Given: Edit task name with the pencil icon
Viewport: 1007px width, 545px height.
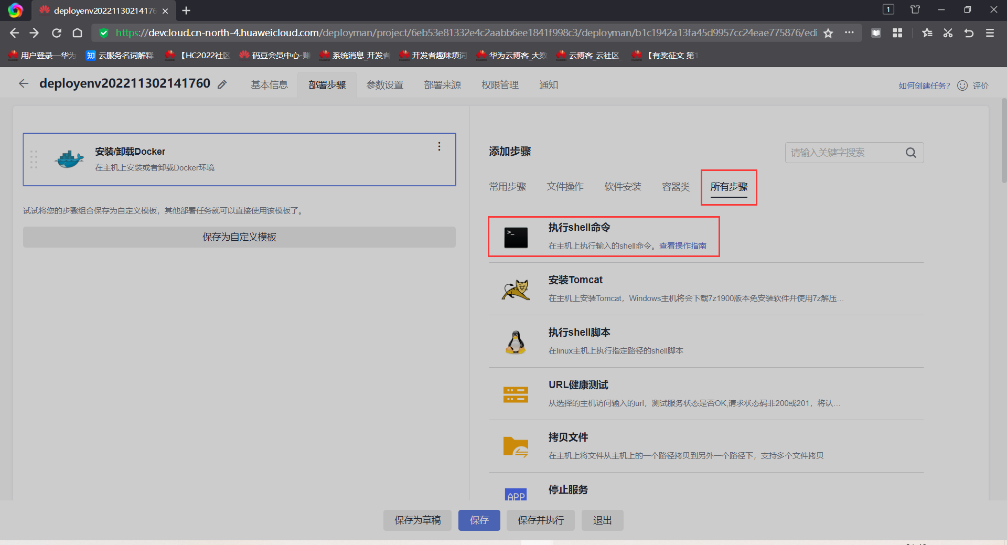Looking at the screenshot, I should (222, 84).
